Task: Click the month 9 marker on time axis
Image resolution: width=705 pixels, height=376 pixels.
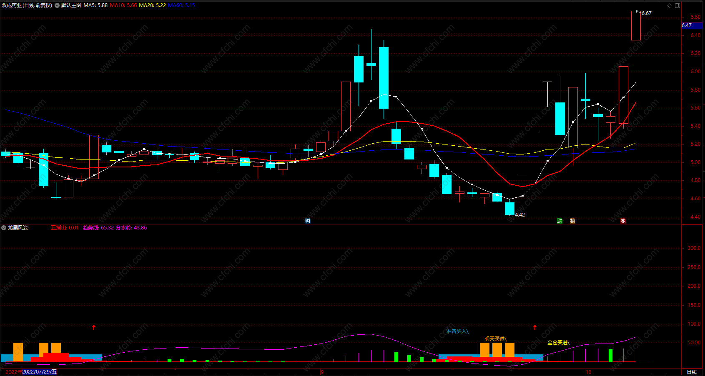Action: pos(322,372)
